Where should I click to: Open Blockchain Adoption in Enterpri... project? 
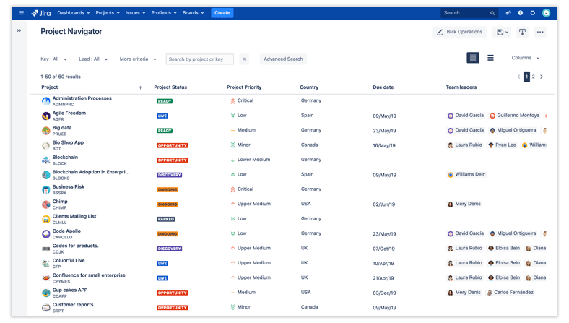[x=91, y=172]
